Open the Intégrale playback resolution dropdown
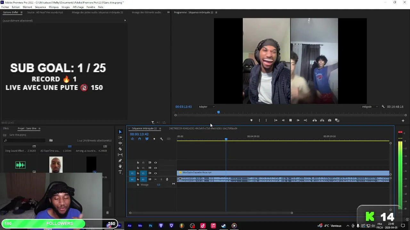 pos(370,107)
